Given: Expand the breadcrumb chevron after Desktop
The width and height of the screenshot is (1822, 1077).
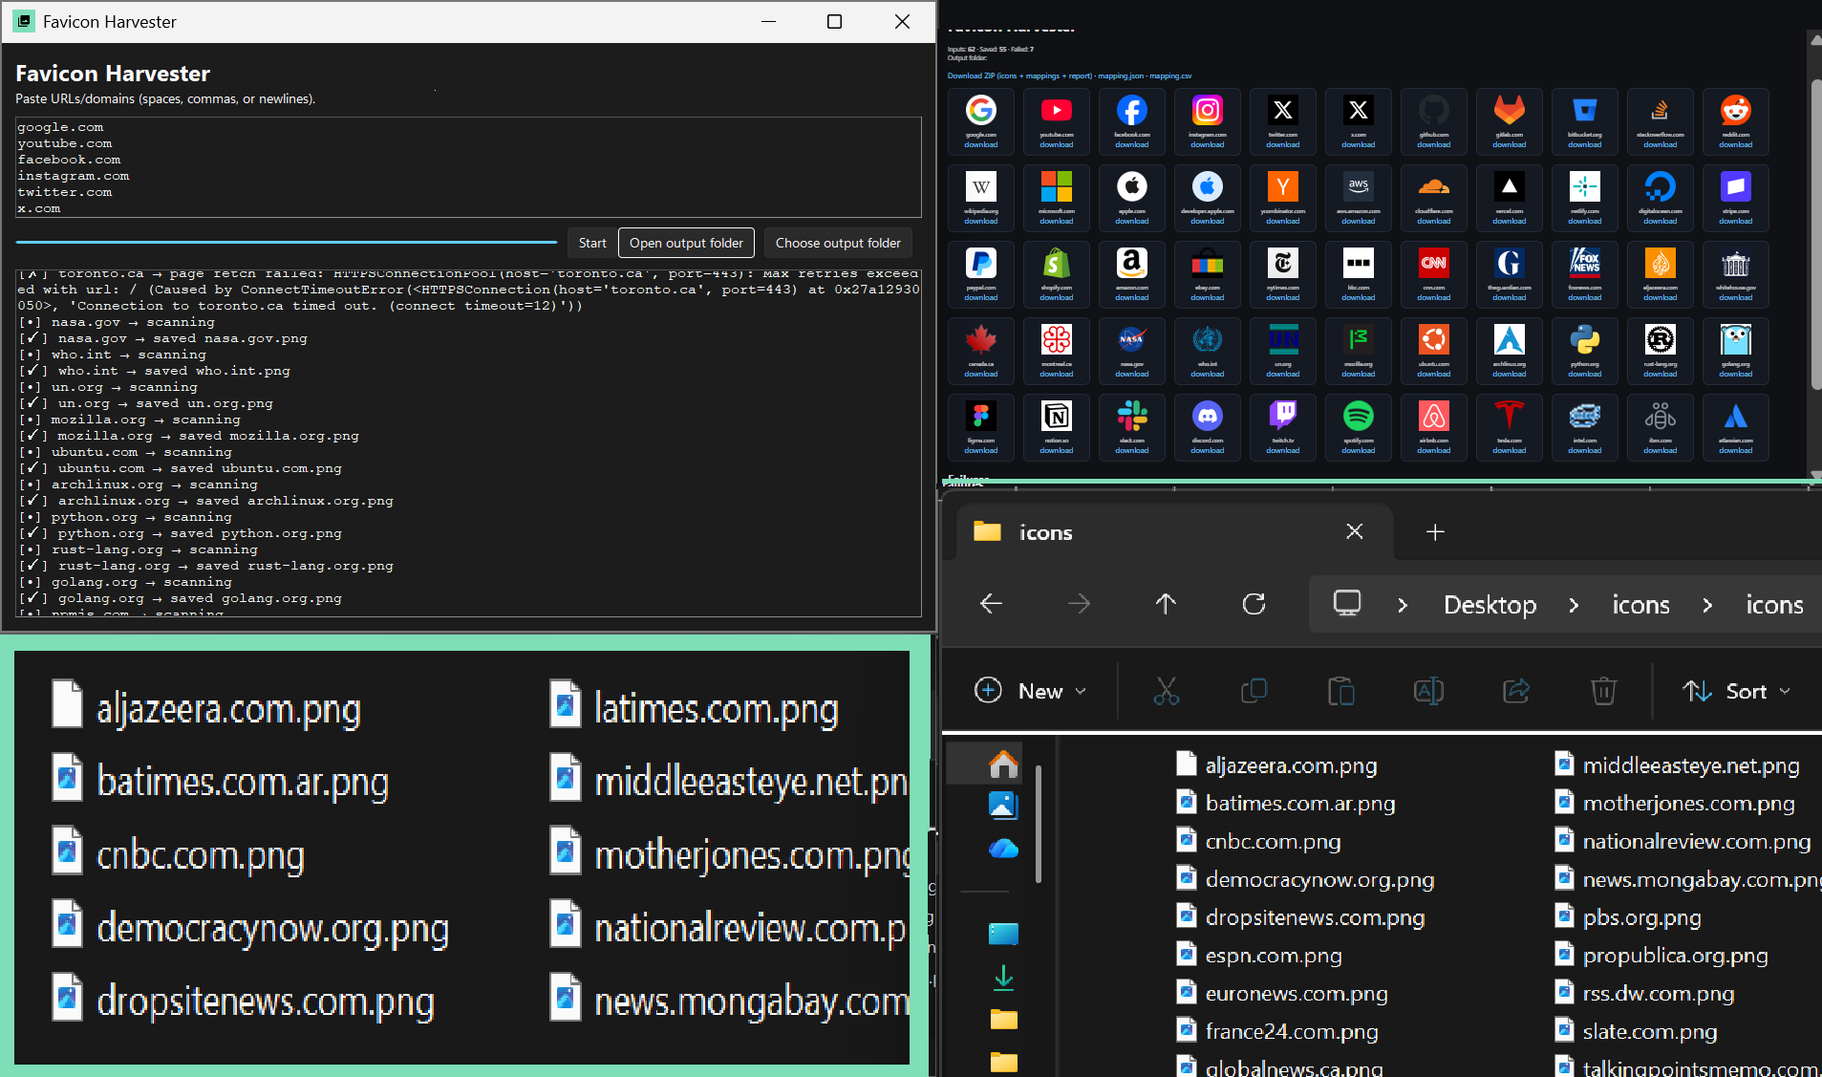Looking at the screenshot, I should point(1572,604).
